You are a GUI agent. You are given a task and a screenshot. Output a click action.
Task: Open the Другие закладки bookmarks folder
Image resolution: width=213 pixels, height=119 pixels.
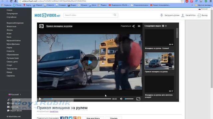[x=203, y=5]
